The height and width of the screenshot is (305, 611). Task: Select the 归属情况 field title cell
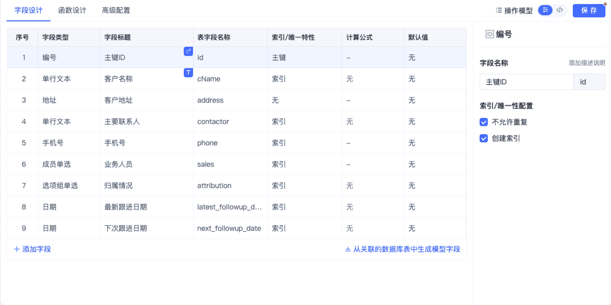click(147, 186)
